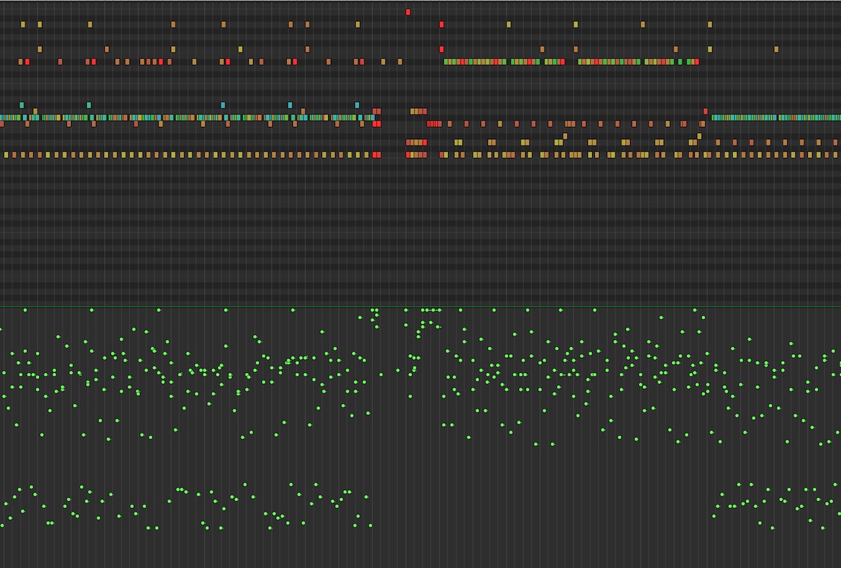The image size is (841, 568).
Task: Select the first note of the bottom note row
Action: 6,154
